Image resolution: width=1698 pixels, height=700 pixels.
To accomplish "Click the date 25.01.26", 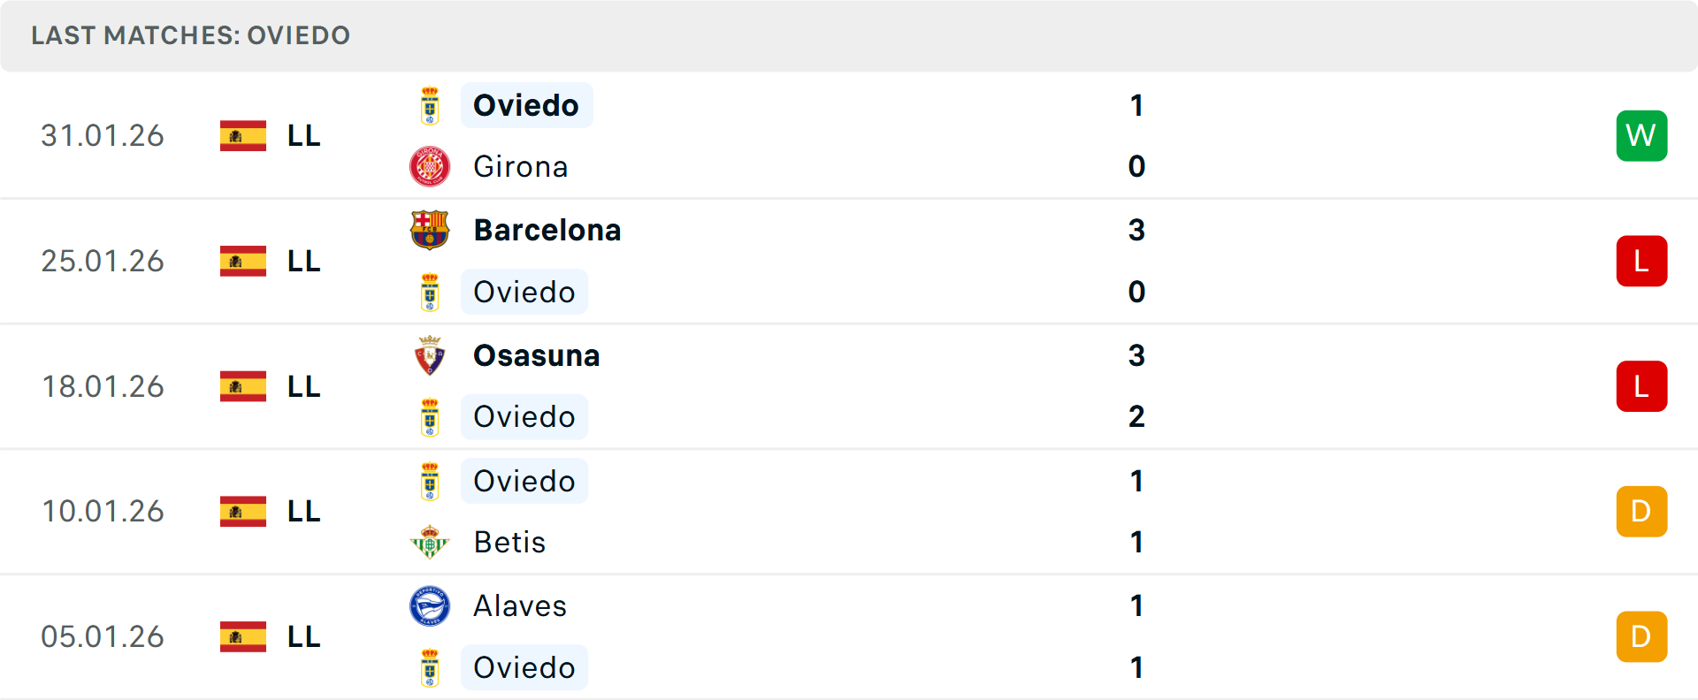I will pyautogui.click(x=103, y=261).
